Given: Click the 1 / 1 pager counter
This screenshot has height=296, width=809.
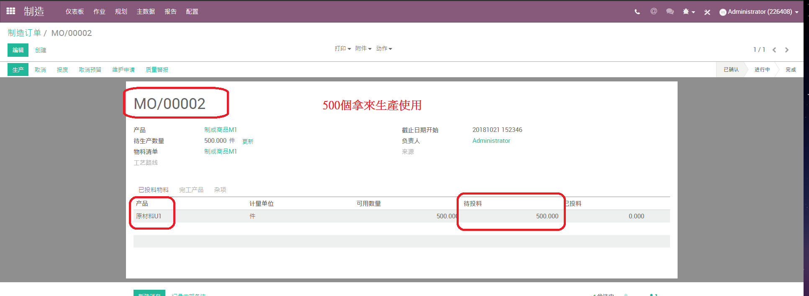Looking at the screenshot, I should 759,50.
